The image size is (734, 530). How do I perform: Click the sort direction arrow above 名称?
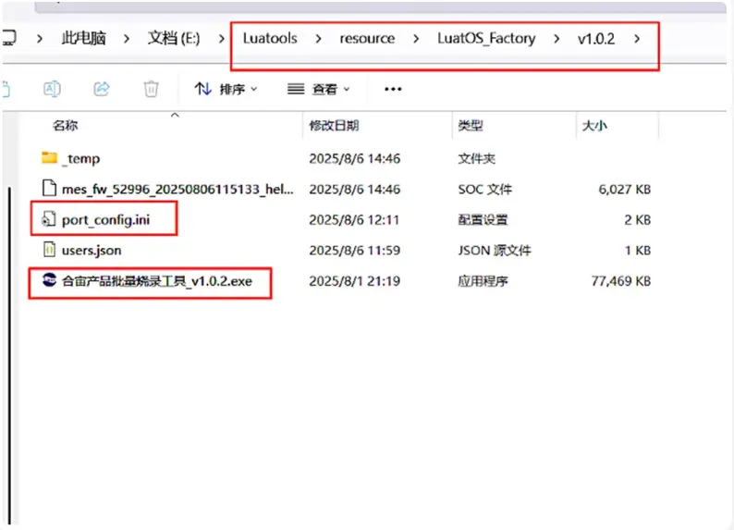pyautogui.click(x=175, y=115)
